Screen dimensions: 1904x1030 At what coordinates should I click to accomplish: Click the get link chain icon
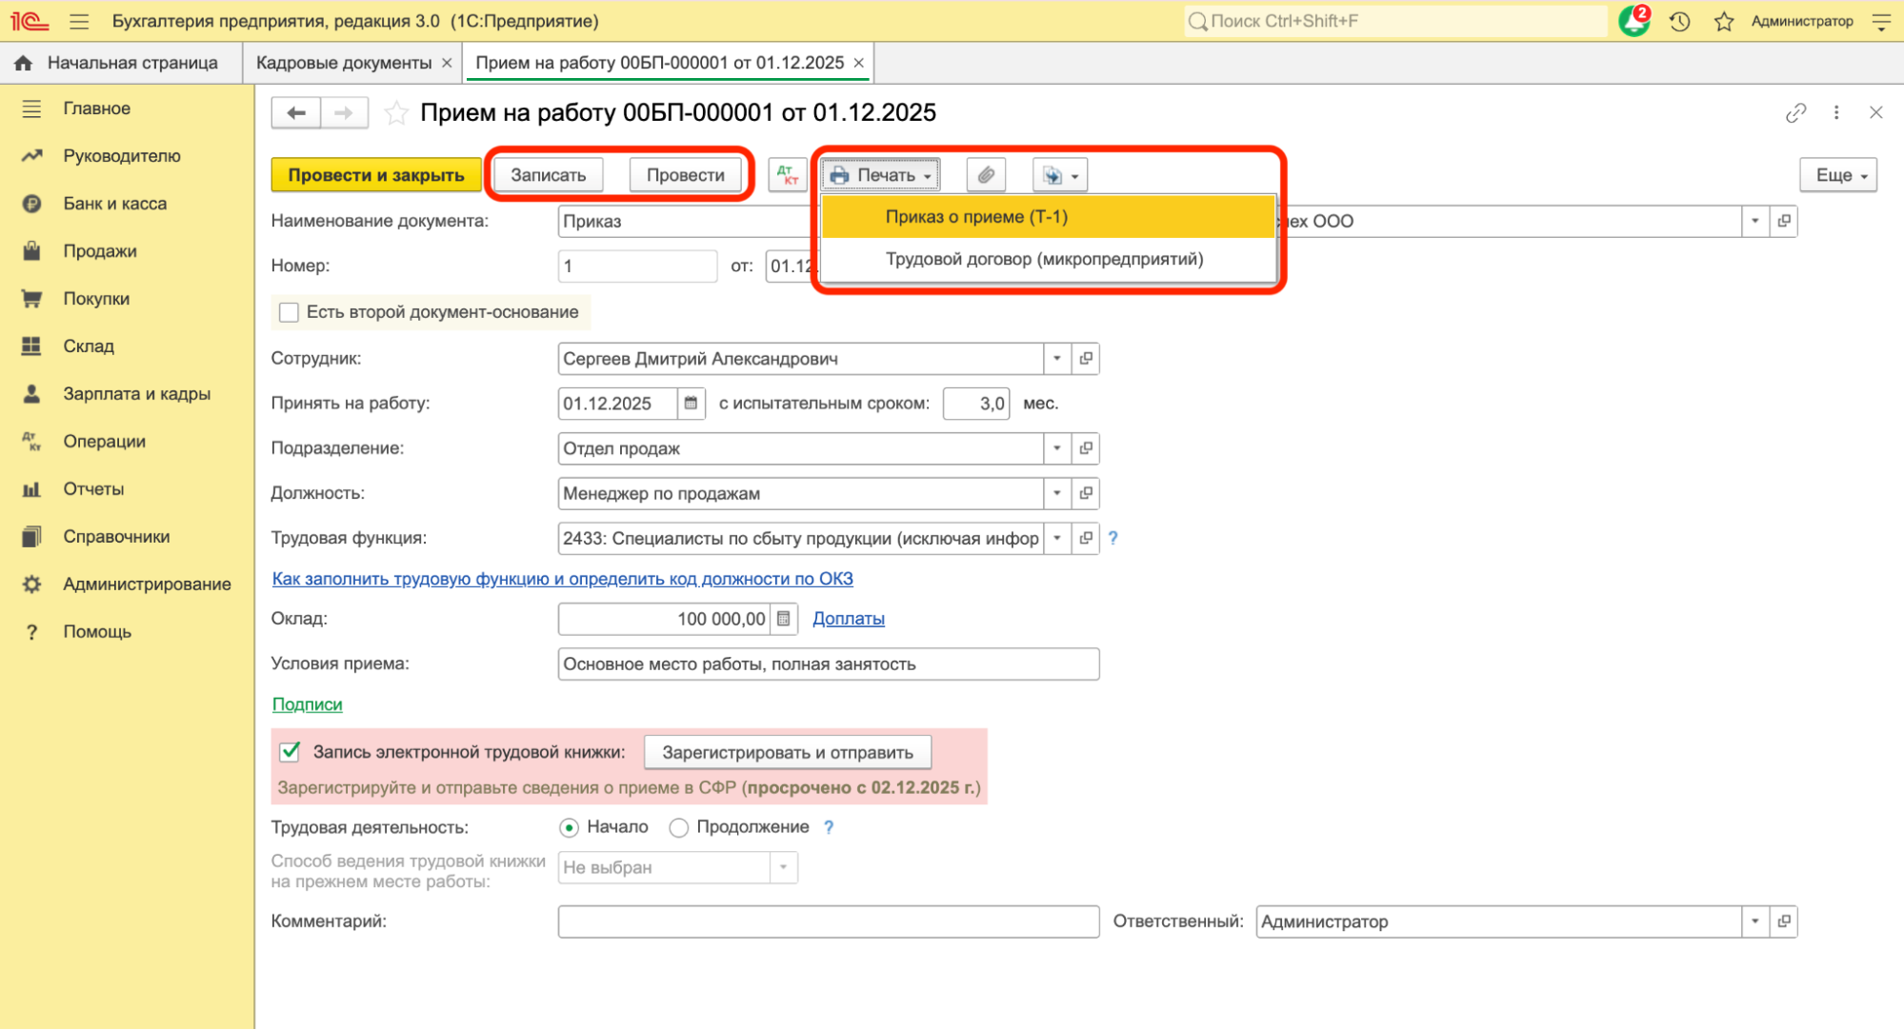(x=1795, y=113)
